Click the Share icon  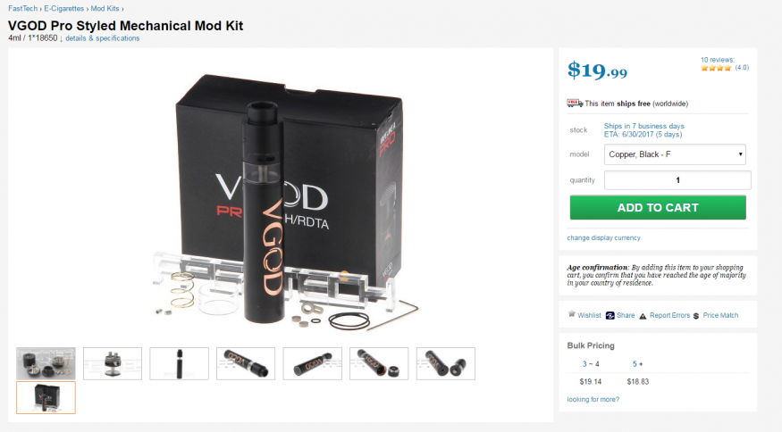click(610, 315)
